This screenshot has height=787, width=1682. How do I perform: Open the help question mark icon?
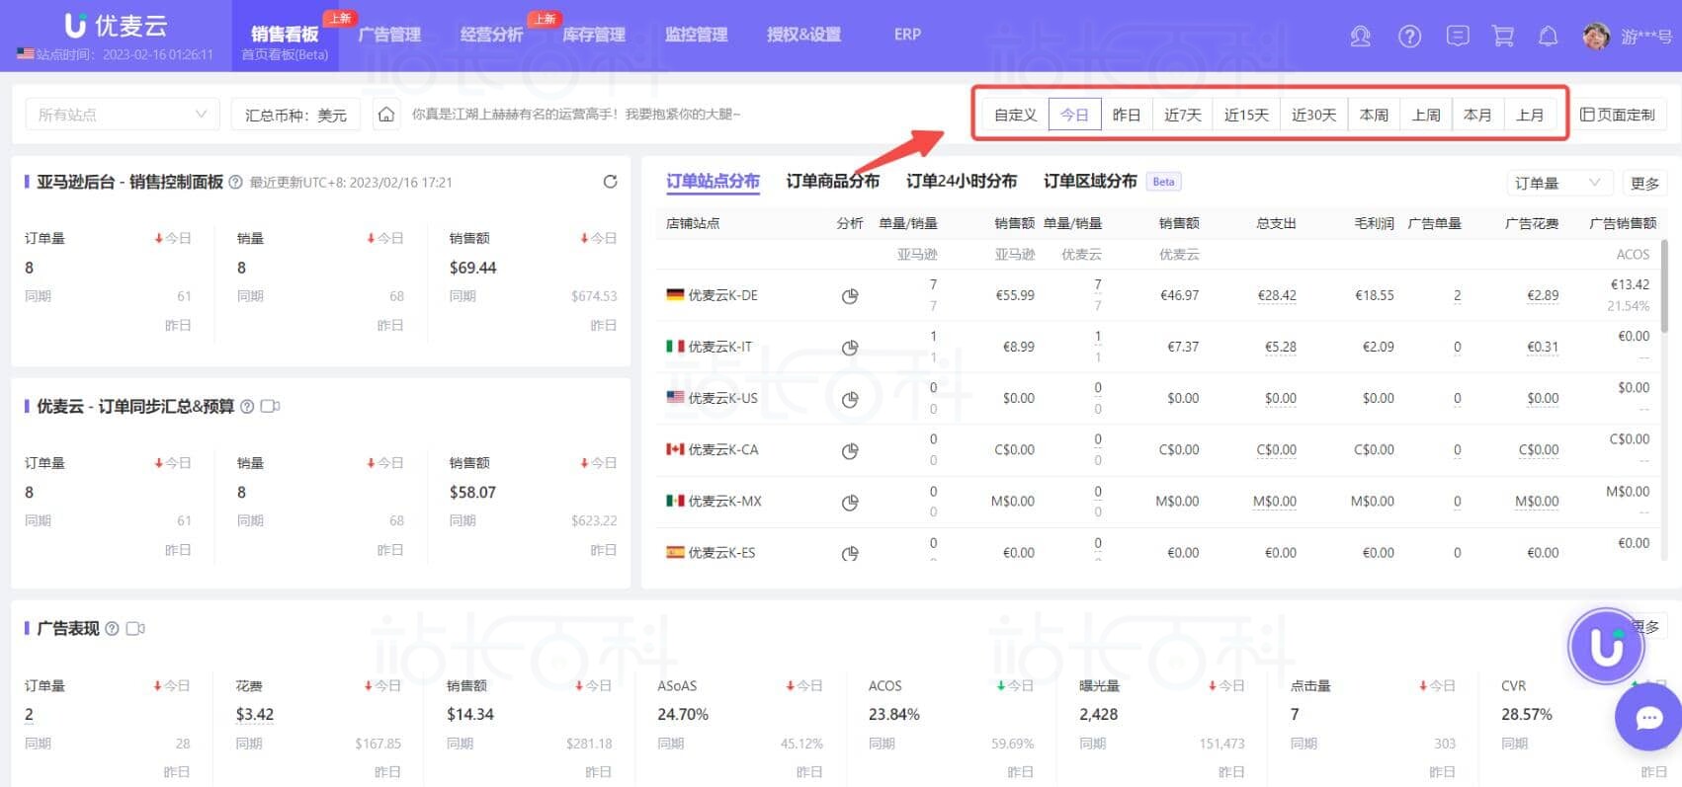click(1410, 37)
